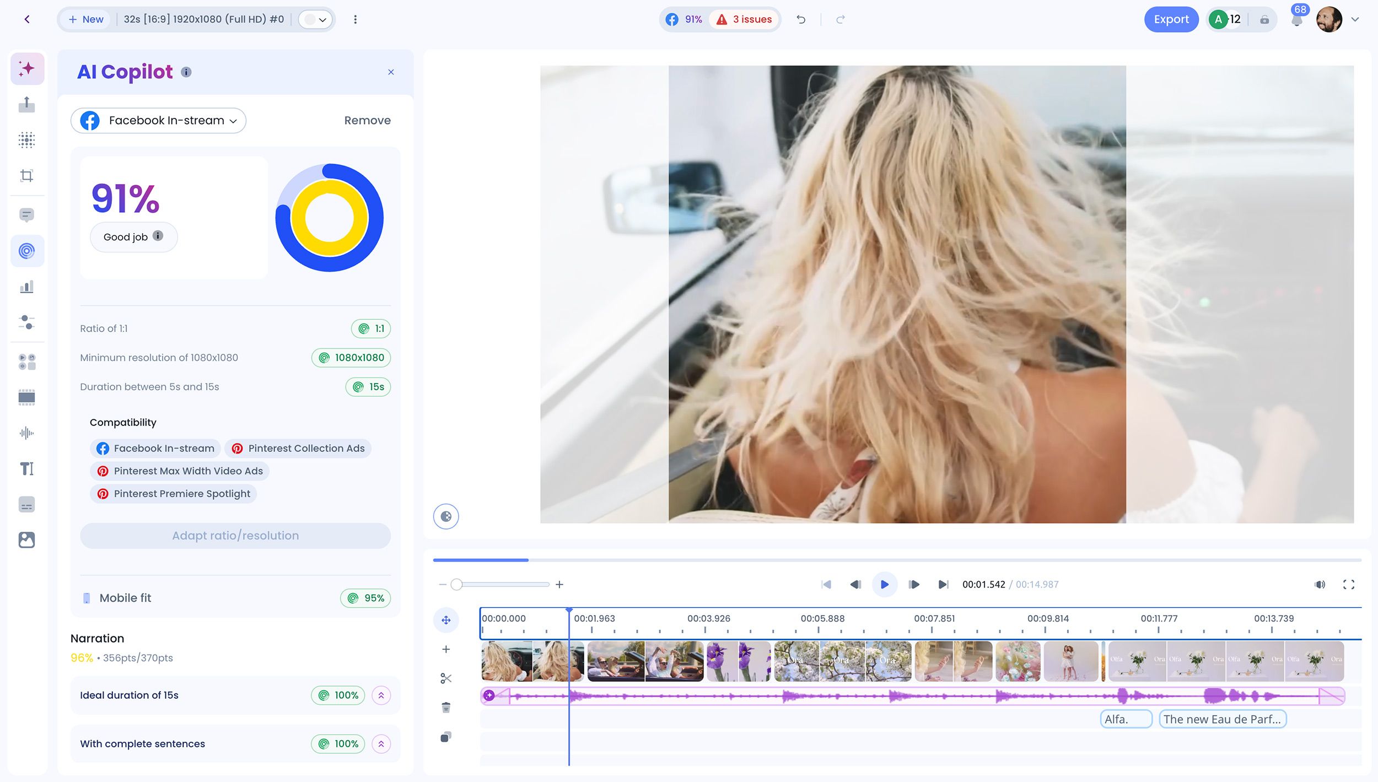Open the text tool in sidebar

pyautogui.click(x=26, y=468)
